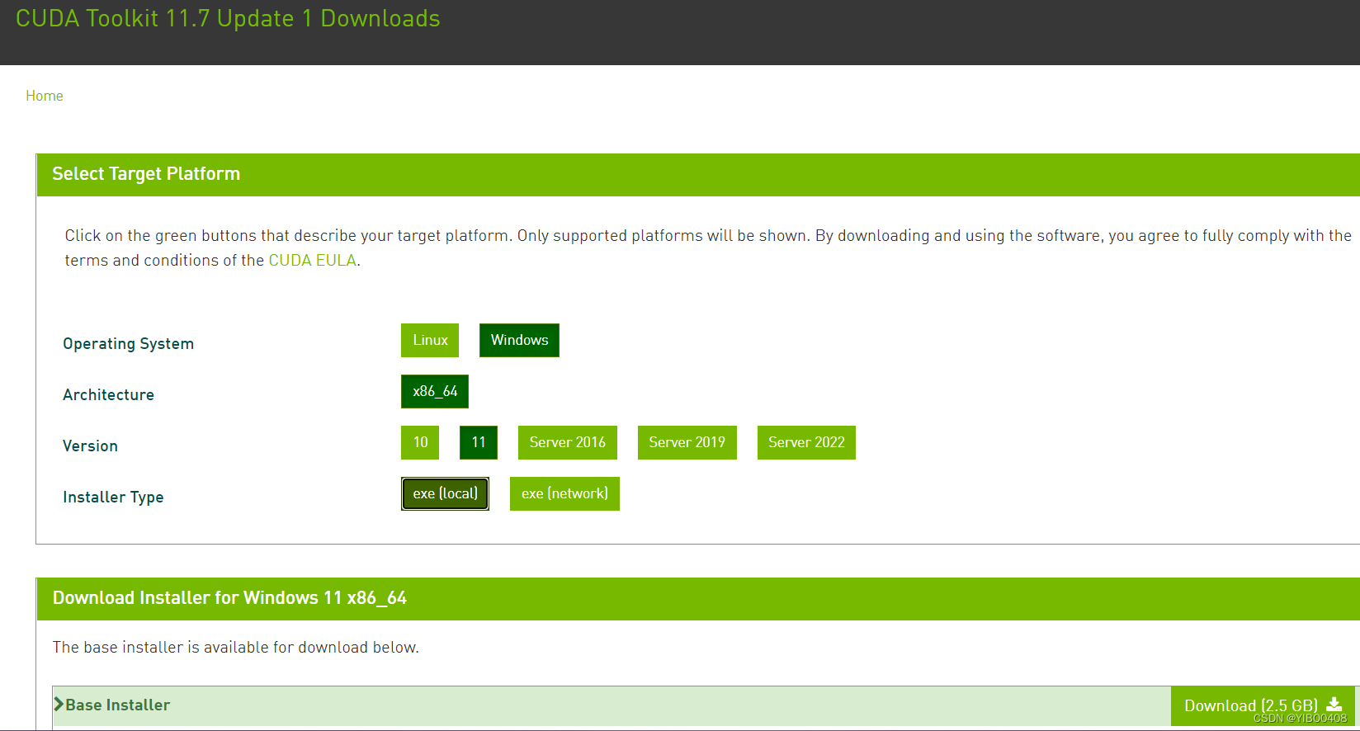Choose Server 2016 version

(x=568, y=442)
